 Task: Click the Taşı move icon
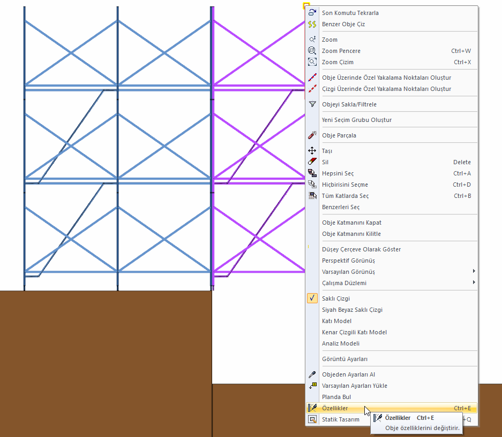312,151
